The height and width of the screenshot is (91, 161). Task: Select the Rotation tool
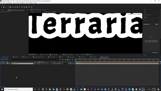point(8,7)
